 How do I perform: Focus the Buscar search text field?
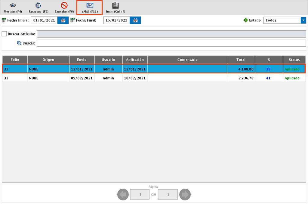[x=171, y=43]
